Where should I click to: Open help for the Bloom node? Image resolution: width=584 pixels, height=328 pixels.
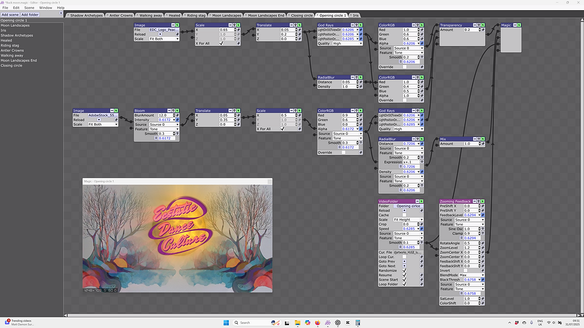[173, 111]
